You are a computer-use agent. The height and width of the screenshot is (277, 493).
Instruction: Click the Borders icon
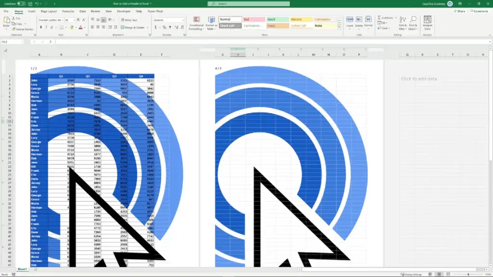click(x=62, y=27)
